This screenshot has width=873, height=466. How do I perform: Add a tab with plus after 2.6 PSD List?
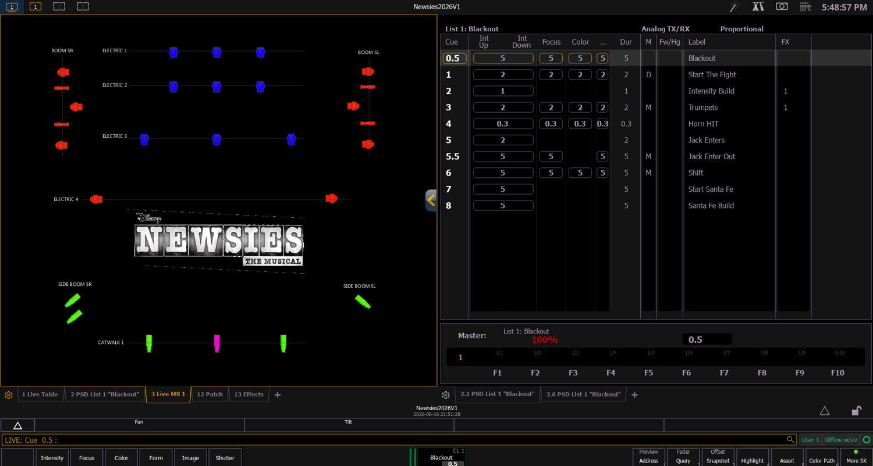pos(634,395)
